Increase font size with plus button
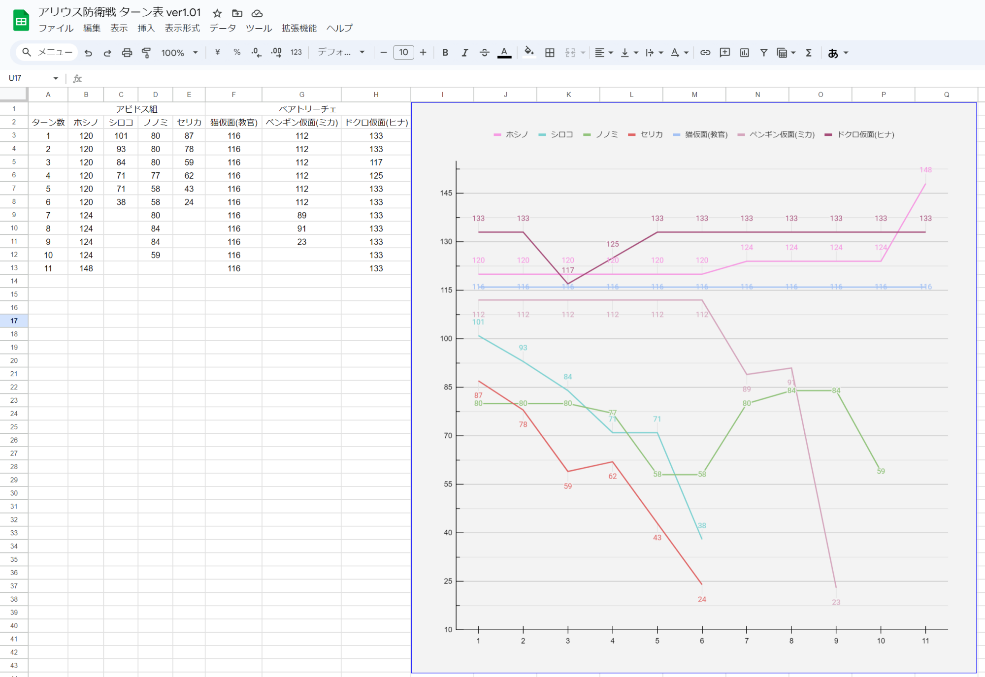The width and height of the screenshot is (985, 677). click(423, 53)
